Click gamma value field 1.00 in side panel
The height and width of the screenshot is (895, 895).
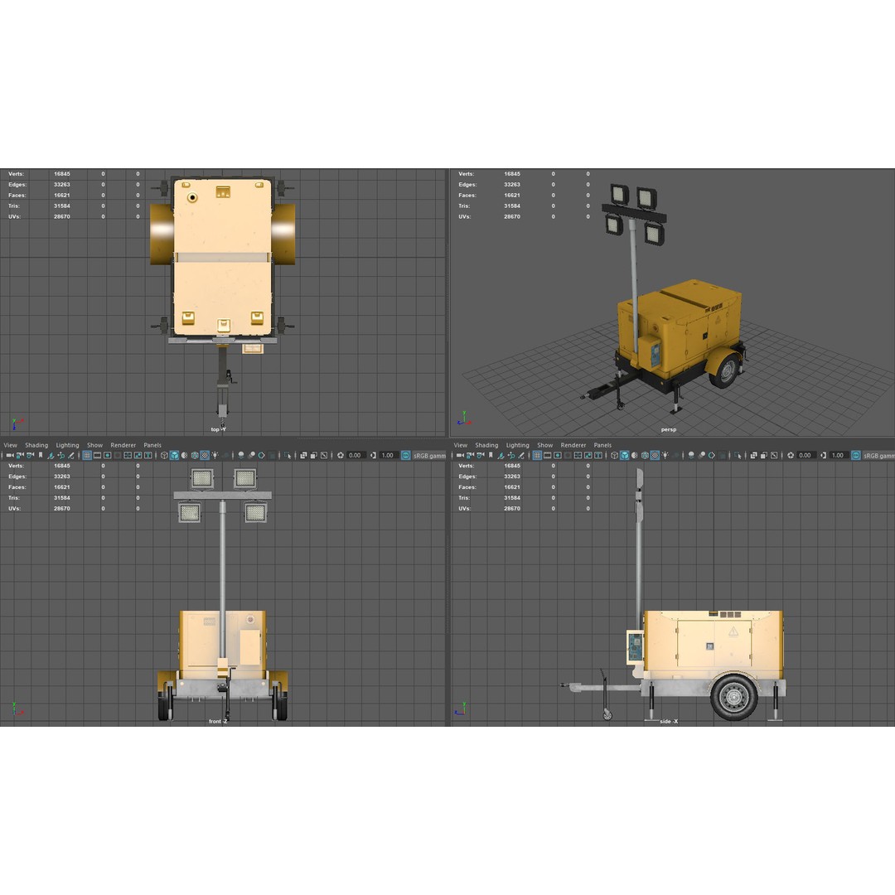point(839,455)
